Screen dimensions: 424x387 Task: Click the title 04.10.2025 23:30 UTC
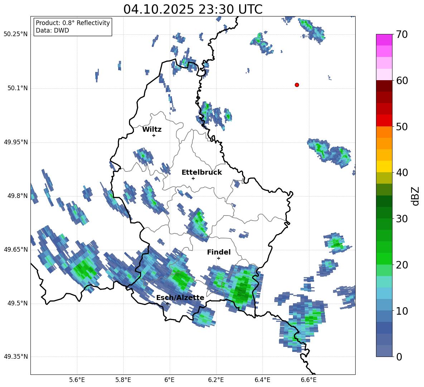pyautogui.click(x=193, y=9)
